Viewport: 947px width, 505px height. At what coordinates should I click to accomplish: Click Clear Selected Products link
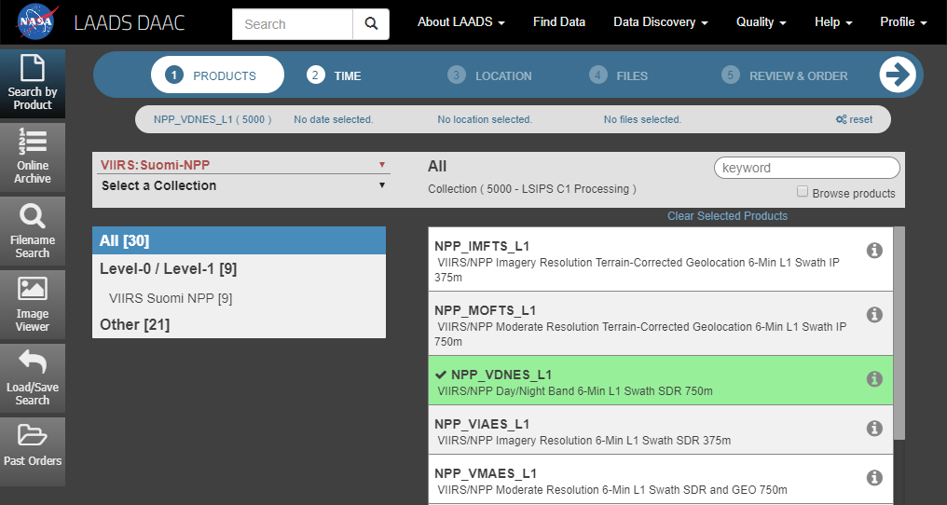pyautogui.click(x=727, y=215)
